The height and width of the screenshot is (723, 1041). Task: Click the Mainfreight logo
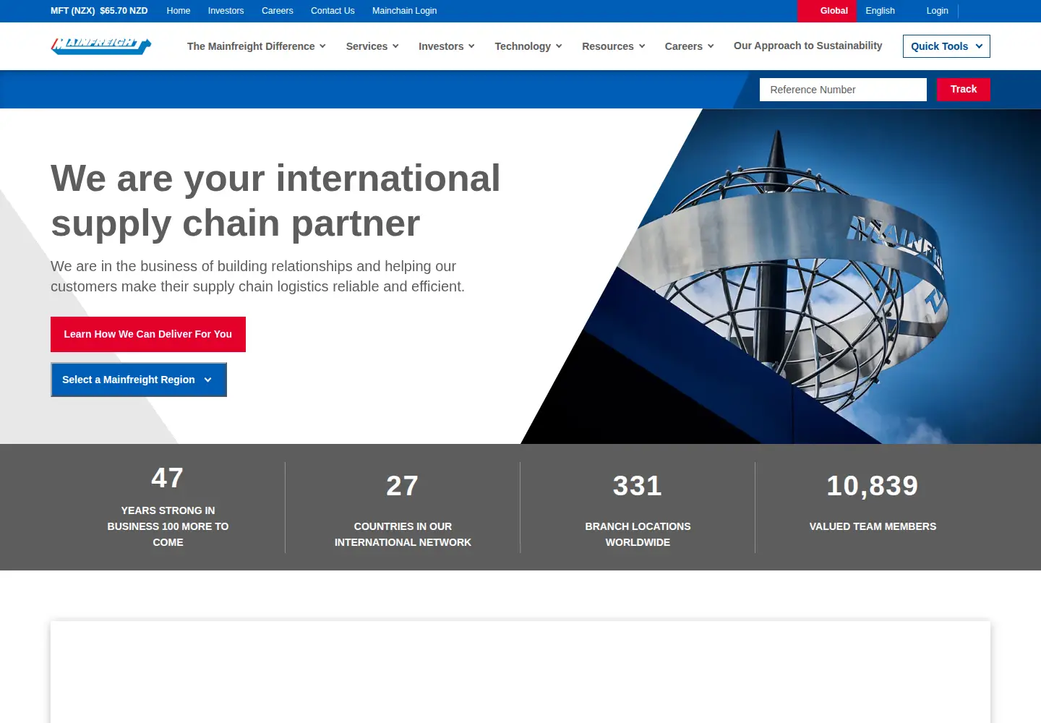coord(100,46)
